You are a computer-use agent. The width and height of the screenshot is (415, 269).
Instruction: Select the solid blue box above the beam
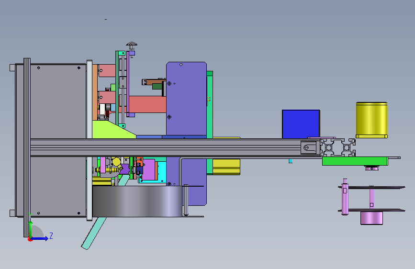tap(301, 124)
